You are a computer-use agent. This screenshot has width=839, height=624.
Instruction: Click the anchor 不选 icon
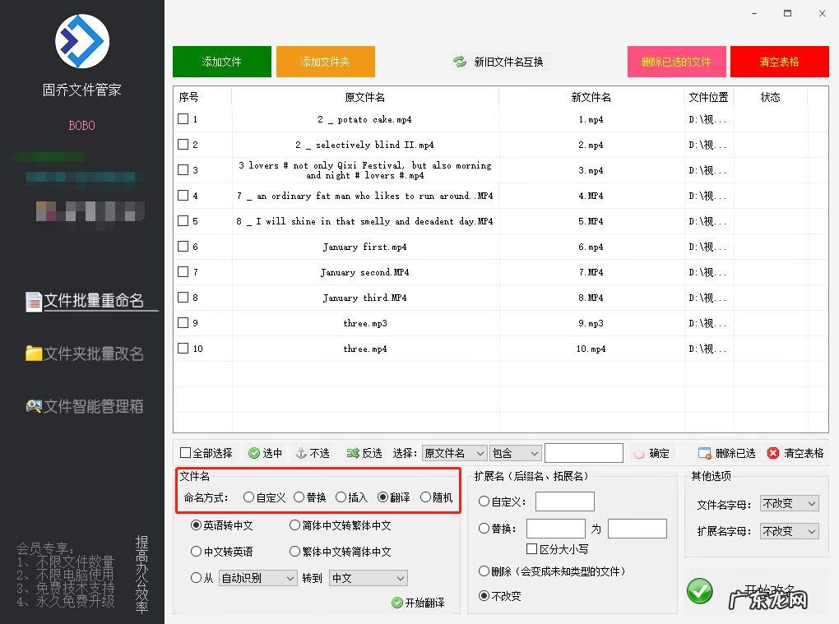point(301,453)
